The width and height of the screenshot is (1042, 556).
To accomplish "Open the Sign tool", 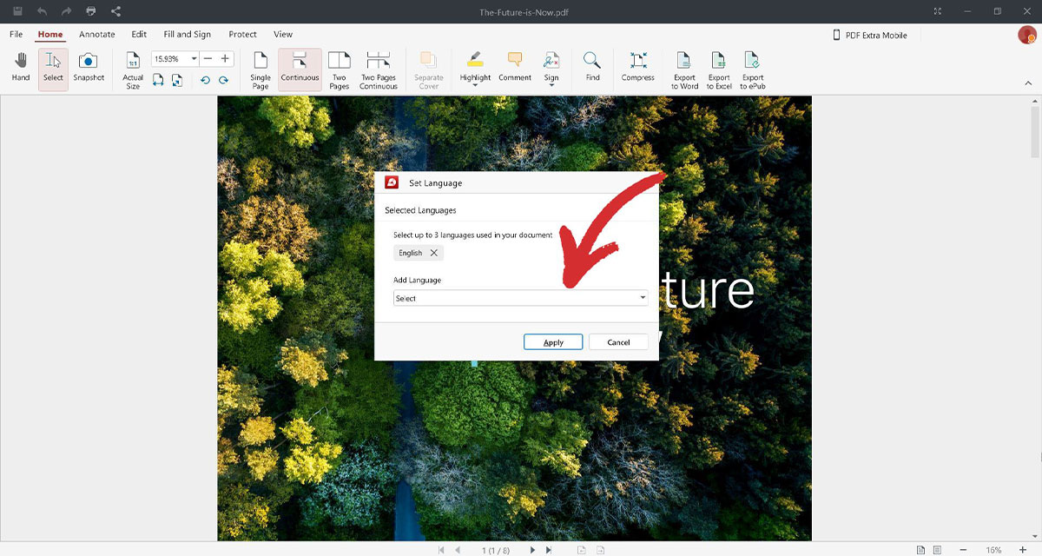I will coord(551,66).
